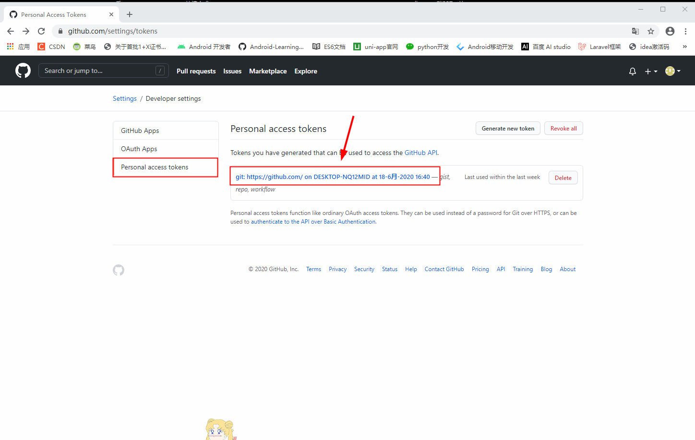Select Personal access tokens in sidebar
This screenshot has height=440, width=695.
pos(166,167)
